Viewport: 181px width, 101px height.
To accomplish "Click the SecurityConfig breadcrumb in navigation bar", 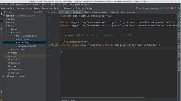I will coord(83,8).
